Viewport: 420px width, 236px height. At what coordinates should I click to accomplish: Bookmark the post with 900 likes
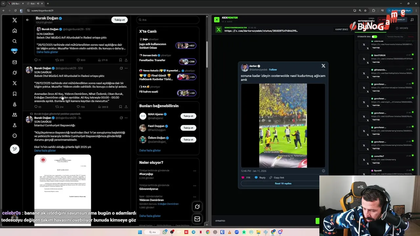[x=120, y=60]
